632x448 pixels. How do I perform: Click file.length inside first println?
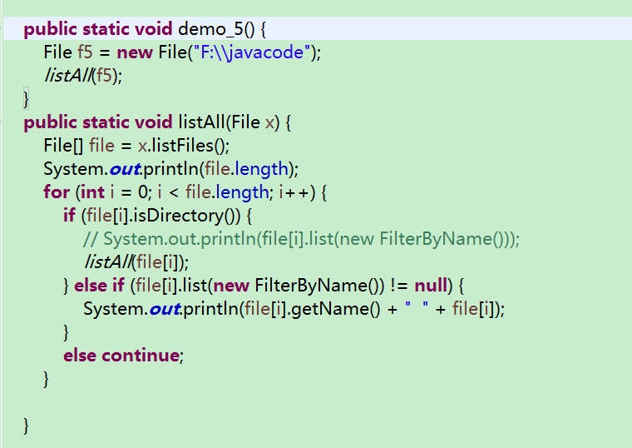246,169
